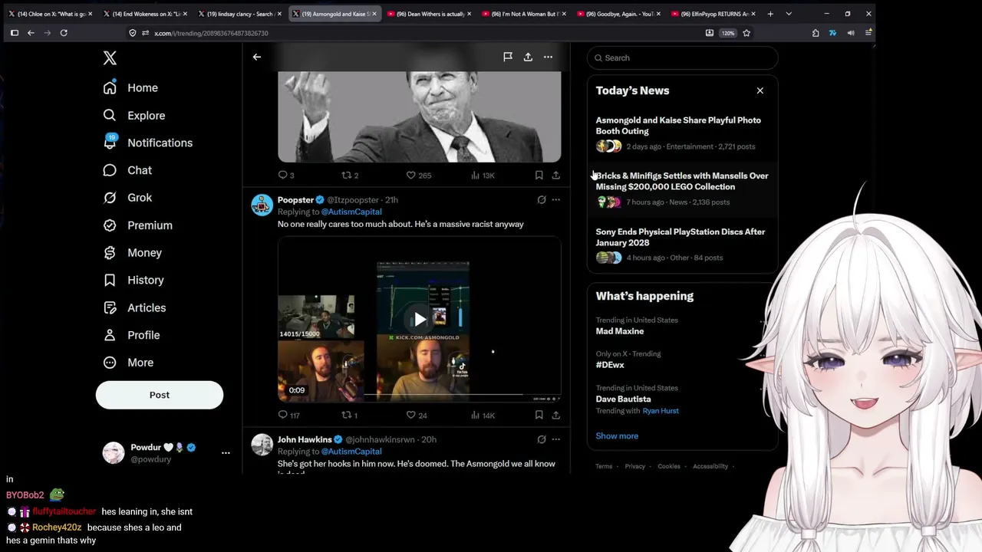Screen dimensions: 982x552
Task: Open more options on Poopster's post
Action: tap(556, 200)
